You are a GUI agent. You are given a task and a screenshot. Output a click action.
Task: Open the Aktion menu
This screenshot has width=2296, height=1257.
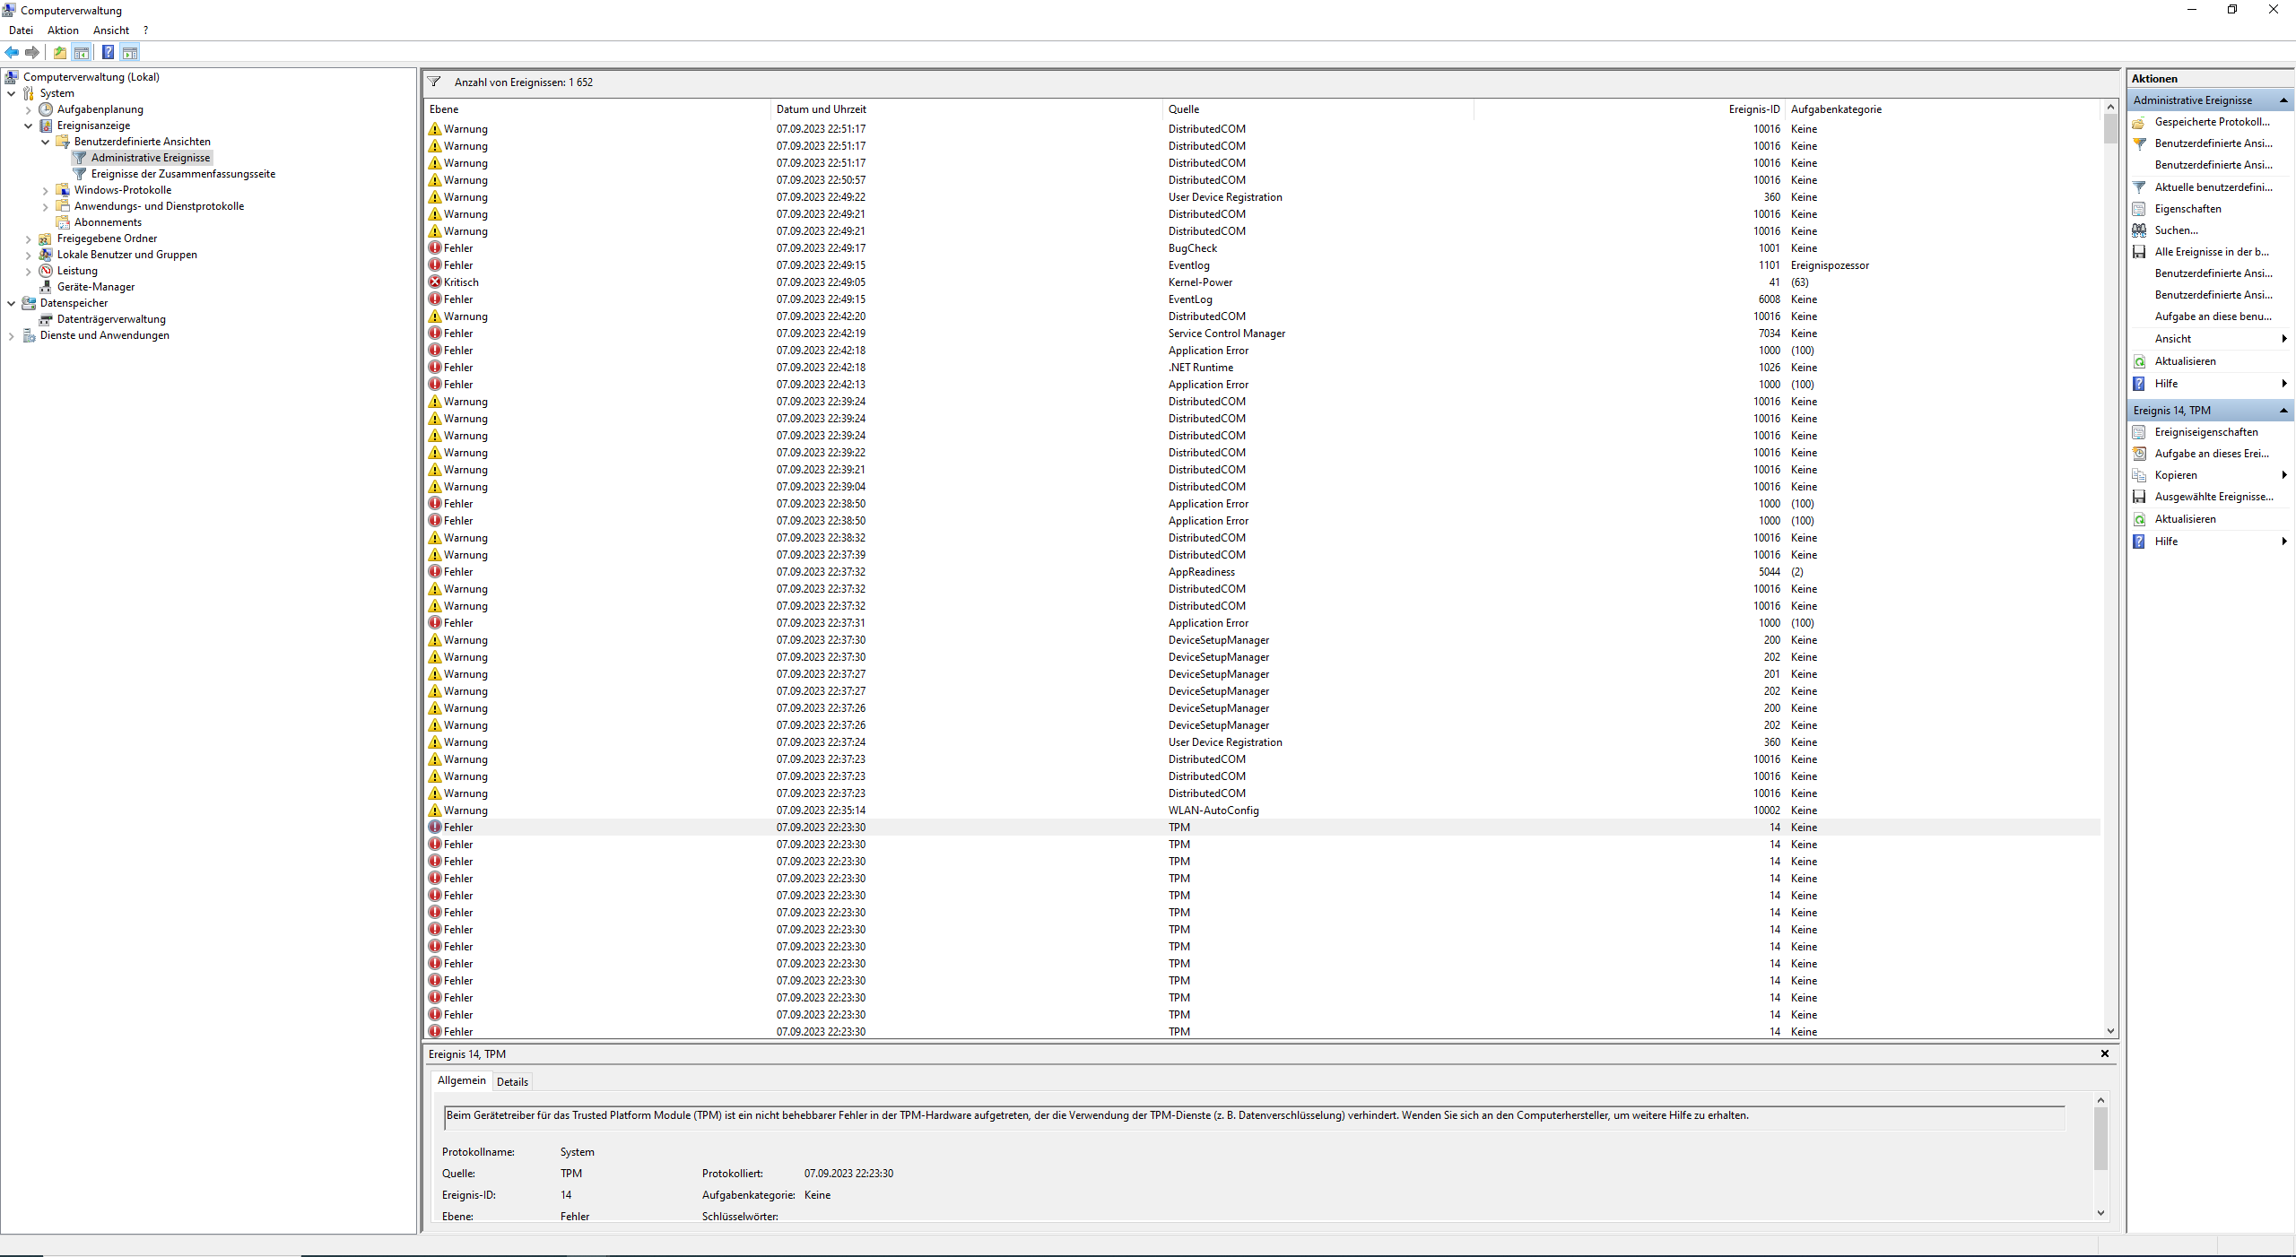63,30
